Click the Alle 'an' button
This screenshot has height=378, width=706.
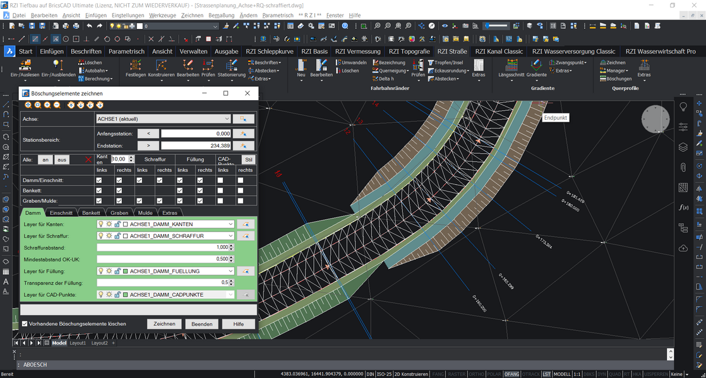45,159
